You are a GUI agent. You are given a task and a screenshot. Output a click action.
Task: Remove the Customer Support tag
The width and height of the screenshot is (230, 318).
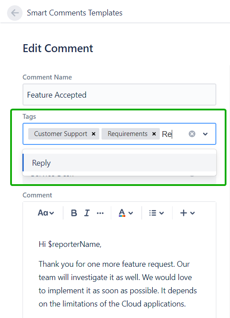tap(94, 134)
